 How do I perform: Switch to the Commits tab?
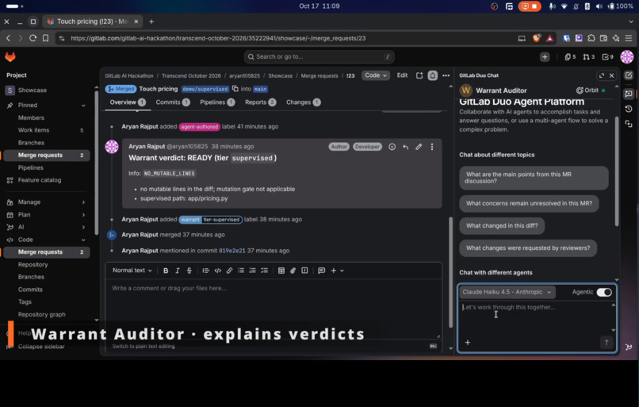click(173, 102)
